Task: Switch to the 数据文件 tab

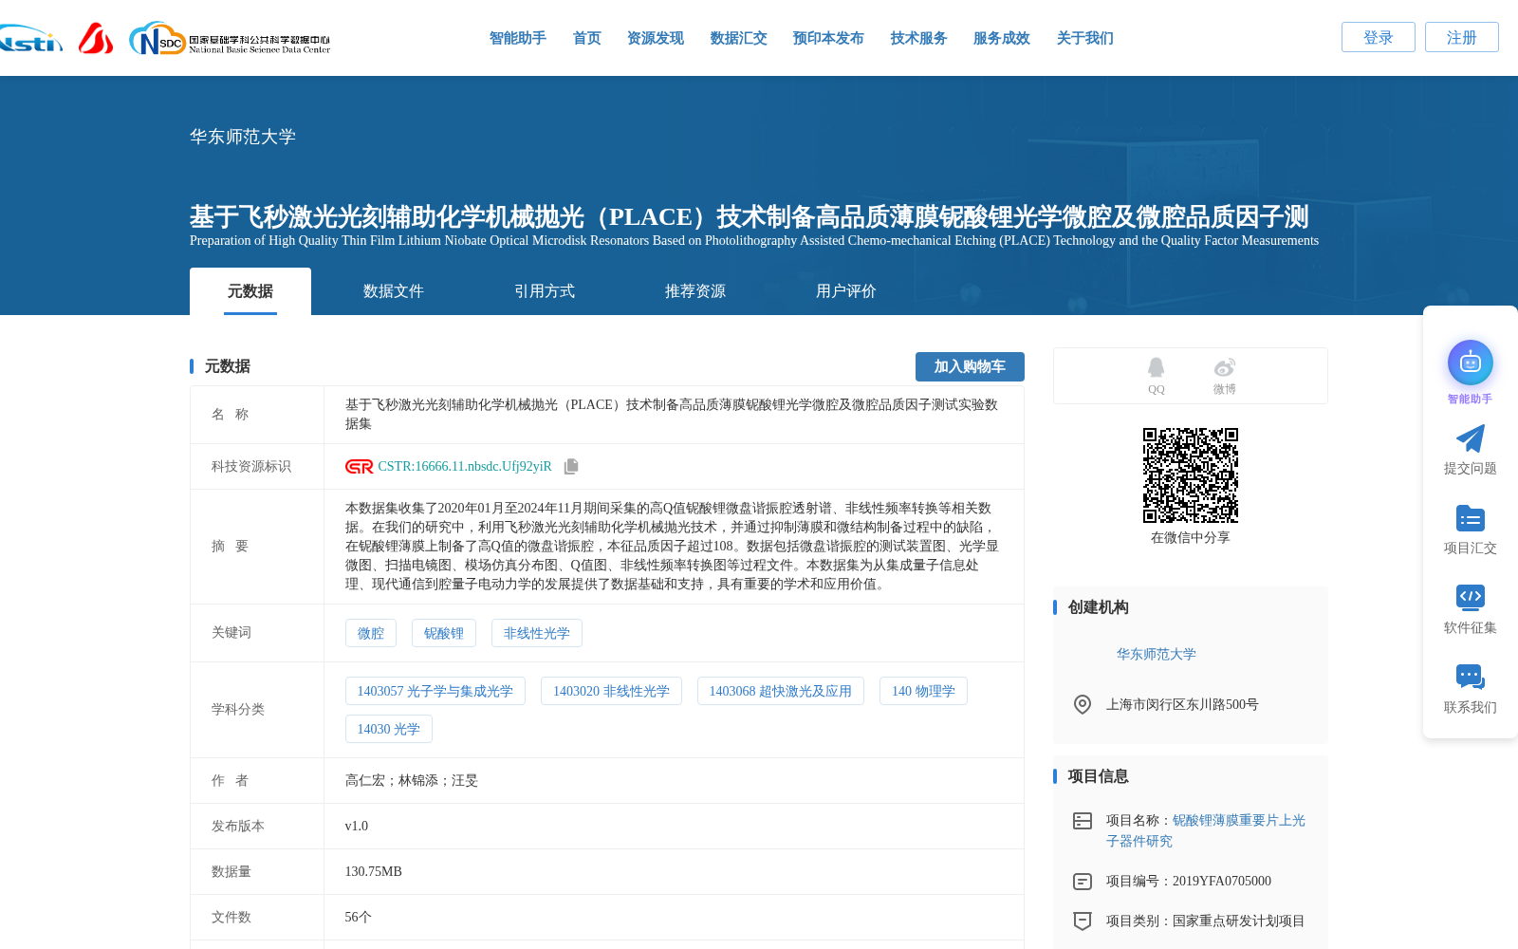Action: pos(394,291)
